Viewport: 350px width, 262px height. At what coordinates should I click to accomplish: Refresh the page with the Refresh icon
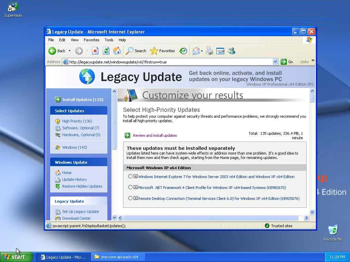tap(106, 51)
